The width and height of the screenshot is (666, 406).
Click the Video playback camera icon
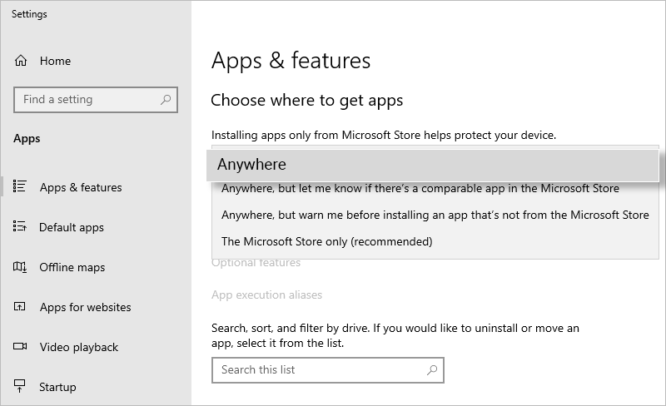pos(21,347)
